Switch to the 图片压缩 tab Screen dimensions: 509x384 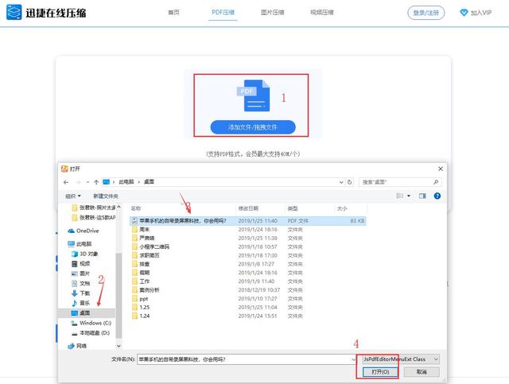click(273, 13)
